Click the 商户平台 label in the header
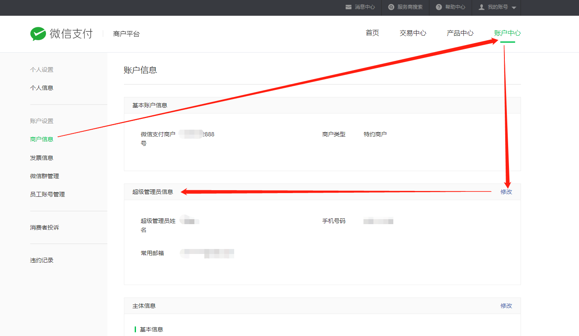The height and width of the screenshot is (336, 579). (x=126, y=34)
